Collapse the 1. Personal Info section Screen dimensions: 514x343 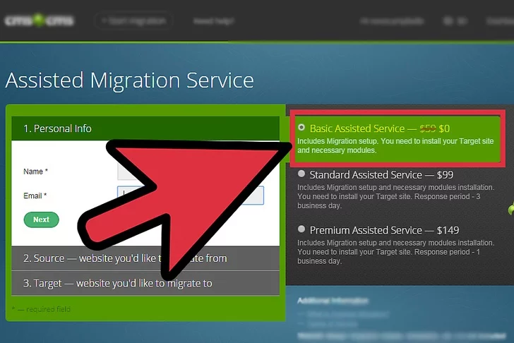pyautogui.click(x=71, y=128)
